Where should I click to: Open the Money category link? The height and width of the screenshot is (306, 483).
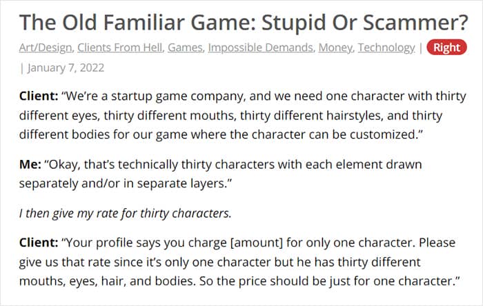pyautogui.click(x=335, y=48)
